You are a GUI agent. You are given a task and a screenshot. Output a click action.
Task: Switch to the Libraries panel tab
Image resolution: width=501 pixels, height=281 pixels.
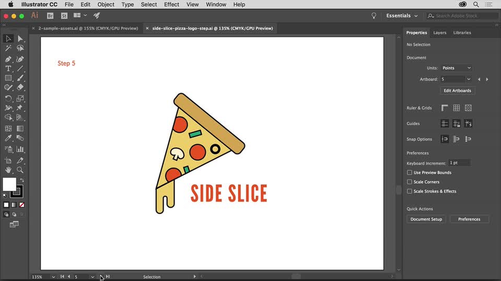pyautogui.click(x=462, y=32)
